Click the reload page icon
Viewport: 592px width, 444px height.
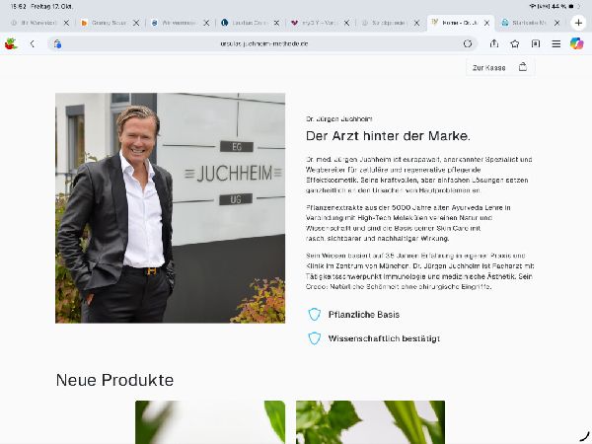point(468,43)
